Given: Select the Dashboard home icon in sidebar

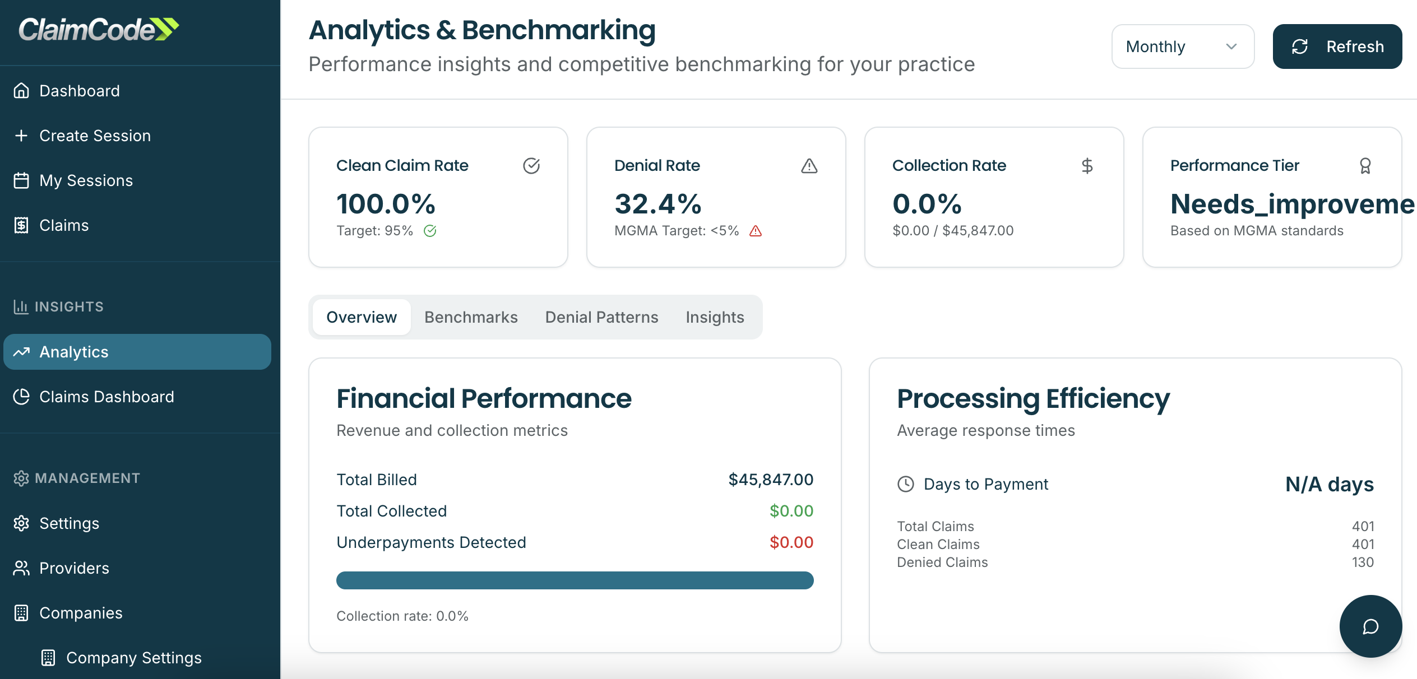Looking at the screenshot, I should point(21,90).
